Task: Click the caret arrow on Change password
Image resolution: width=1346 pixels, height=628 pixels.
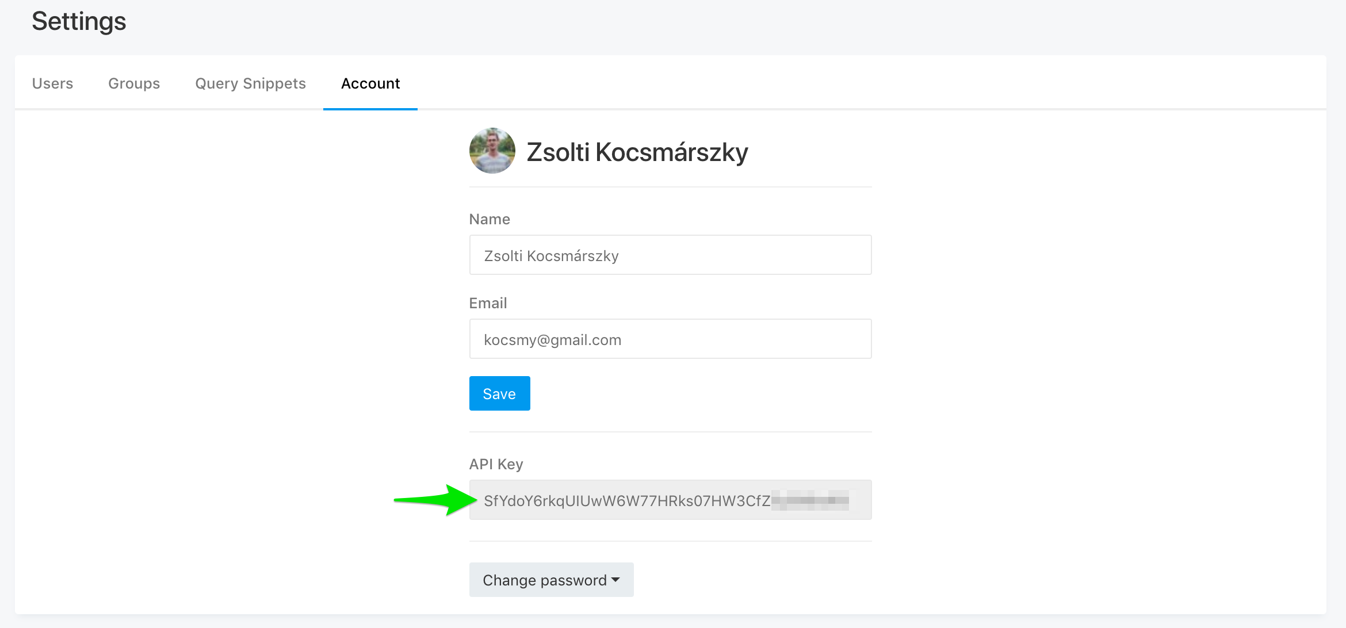Action: (x=616, y=580)
